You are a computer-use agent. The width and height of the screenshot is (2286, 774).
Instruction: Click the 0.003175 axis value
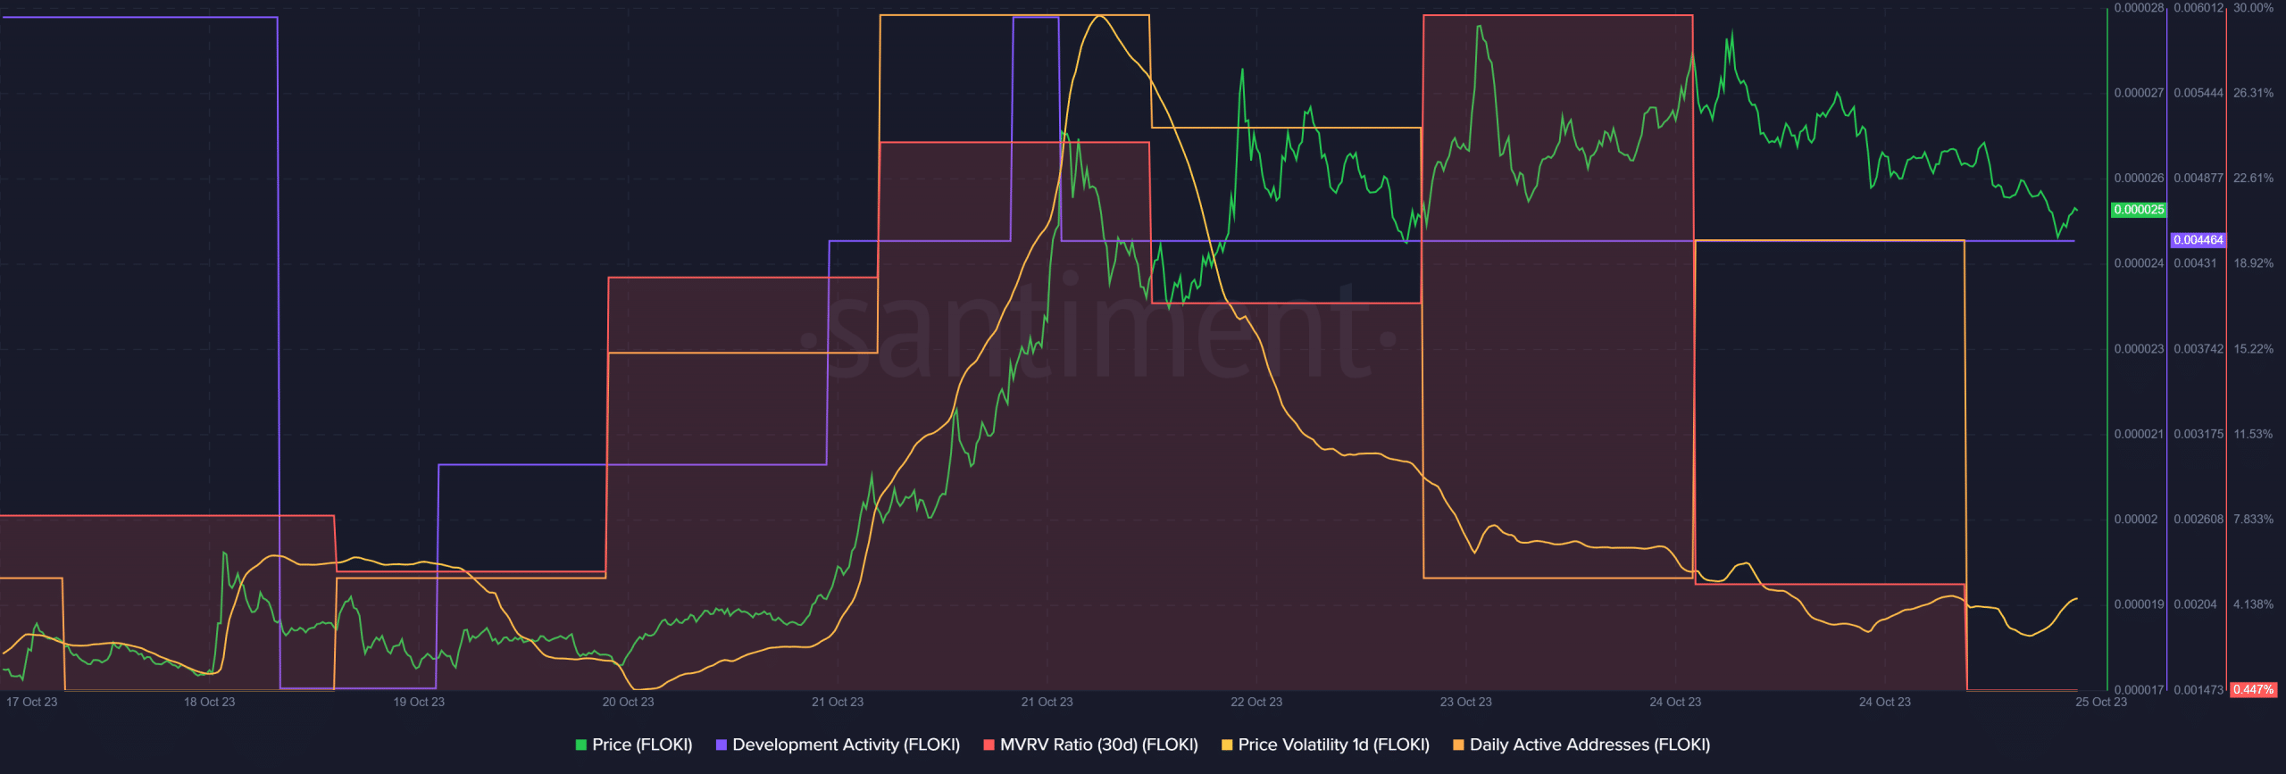coord(2198,434)
